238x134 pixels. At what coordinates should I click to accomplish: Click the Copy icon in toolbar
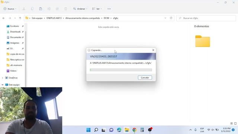[32, 9]
